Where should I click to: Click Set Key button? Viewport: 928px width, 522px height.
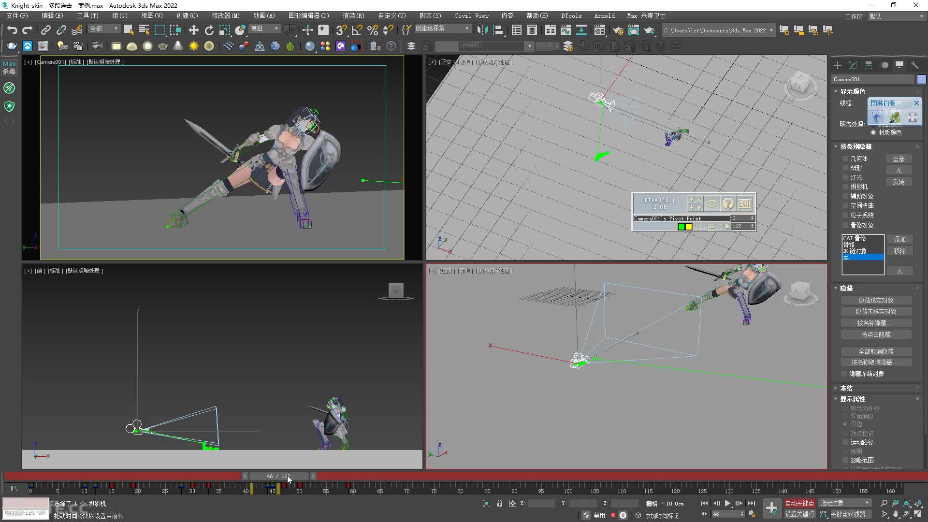(x=799, y=514)
